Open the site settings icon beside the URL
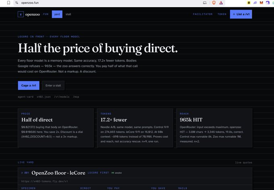 (17, 3)
